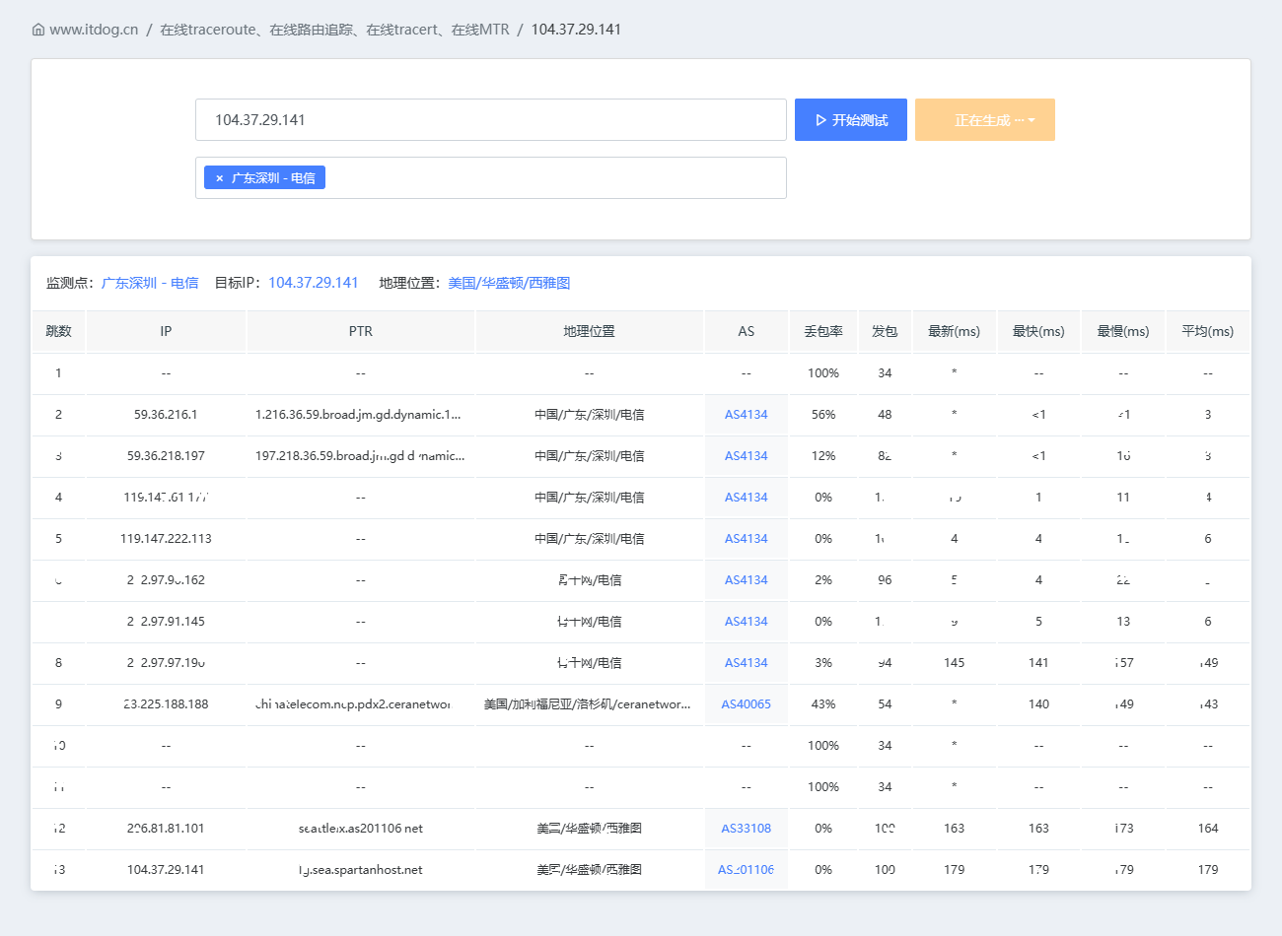Click the www.itdog.cn breadcrumb link
This screenshot has height=936, width=1282.
tap(94, 30)
